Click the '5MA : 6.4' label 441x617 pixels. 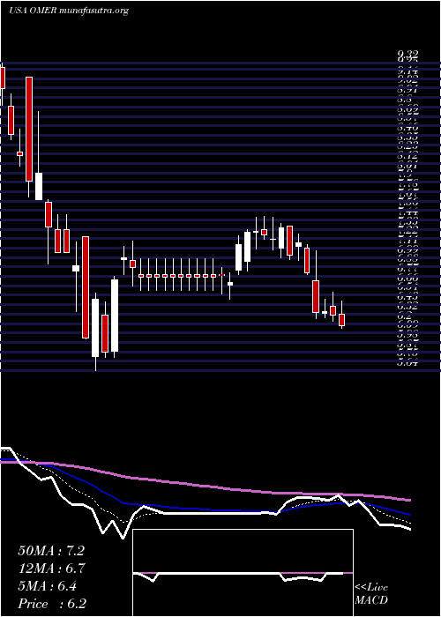tap(48, 586)
